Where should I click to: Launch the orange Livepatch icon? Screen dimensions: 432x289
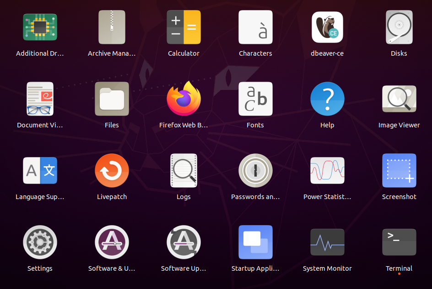point(112,170)
